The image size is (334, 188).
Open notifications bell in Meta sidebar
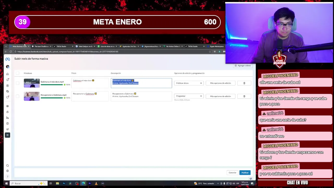pos(8,80)
